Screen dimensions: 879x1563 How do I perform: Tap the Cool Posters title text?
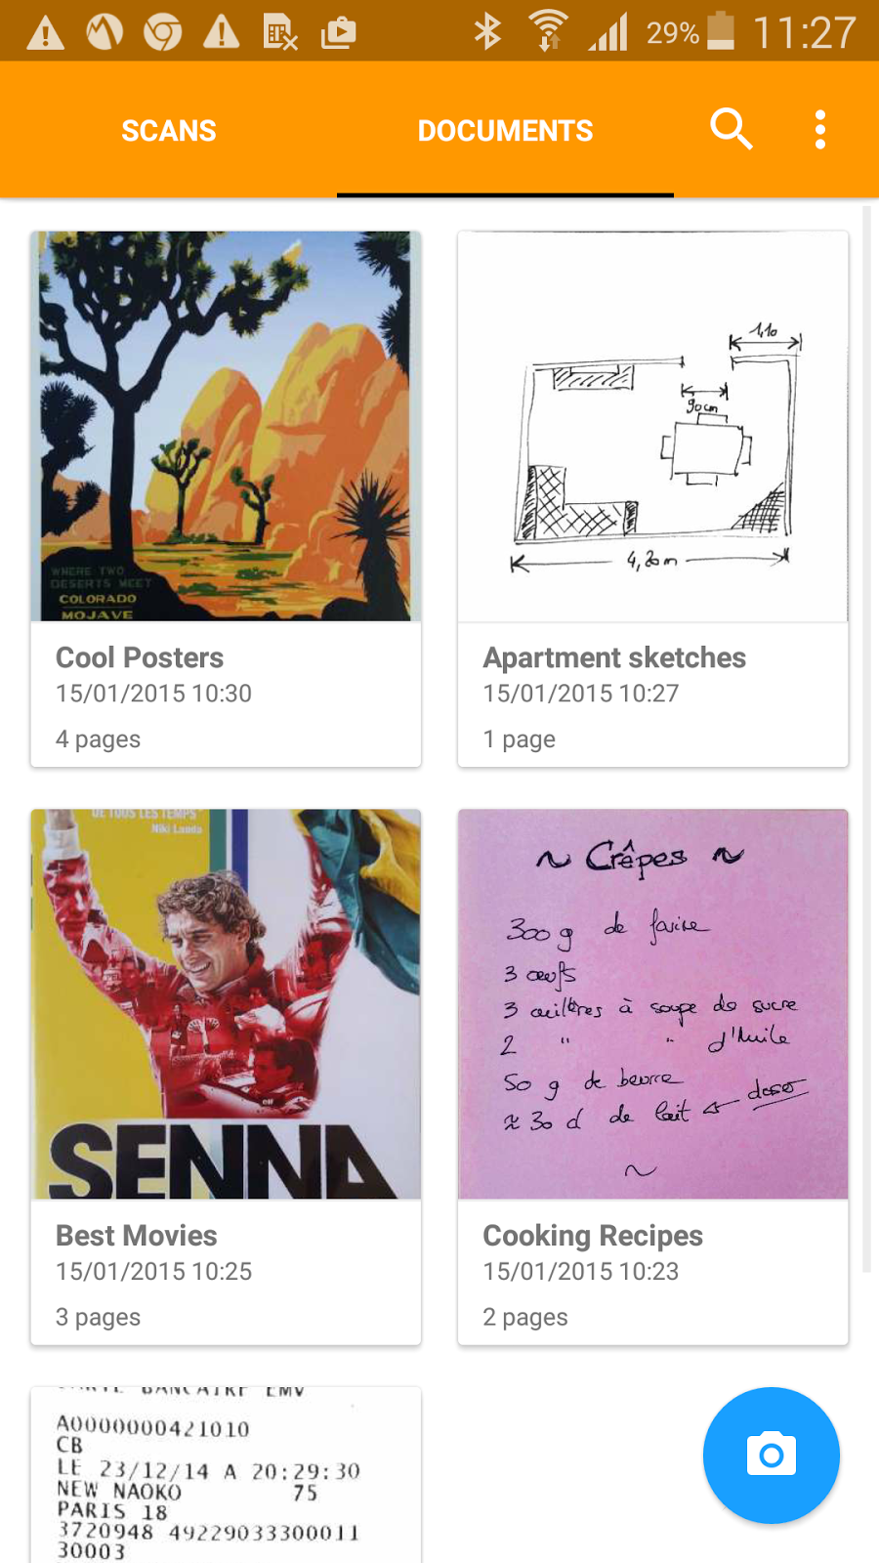[140, 657]
